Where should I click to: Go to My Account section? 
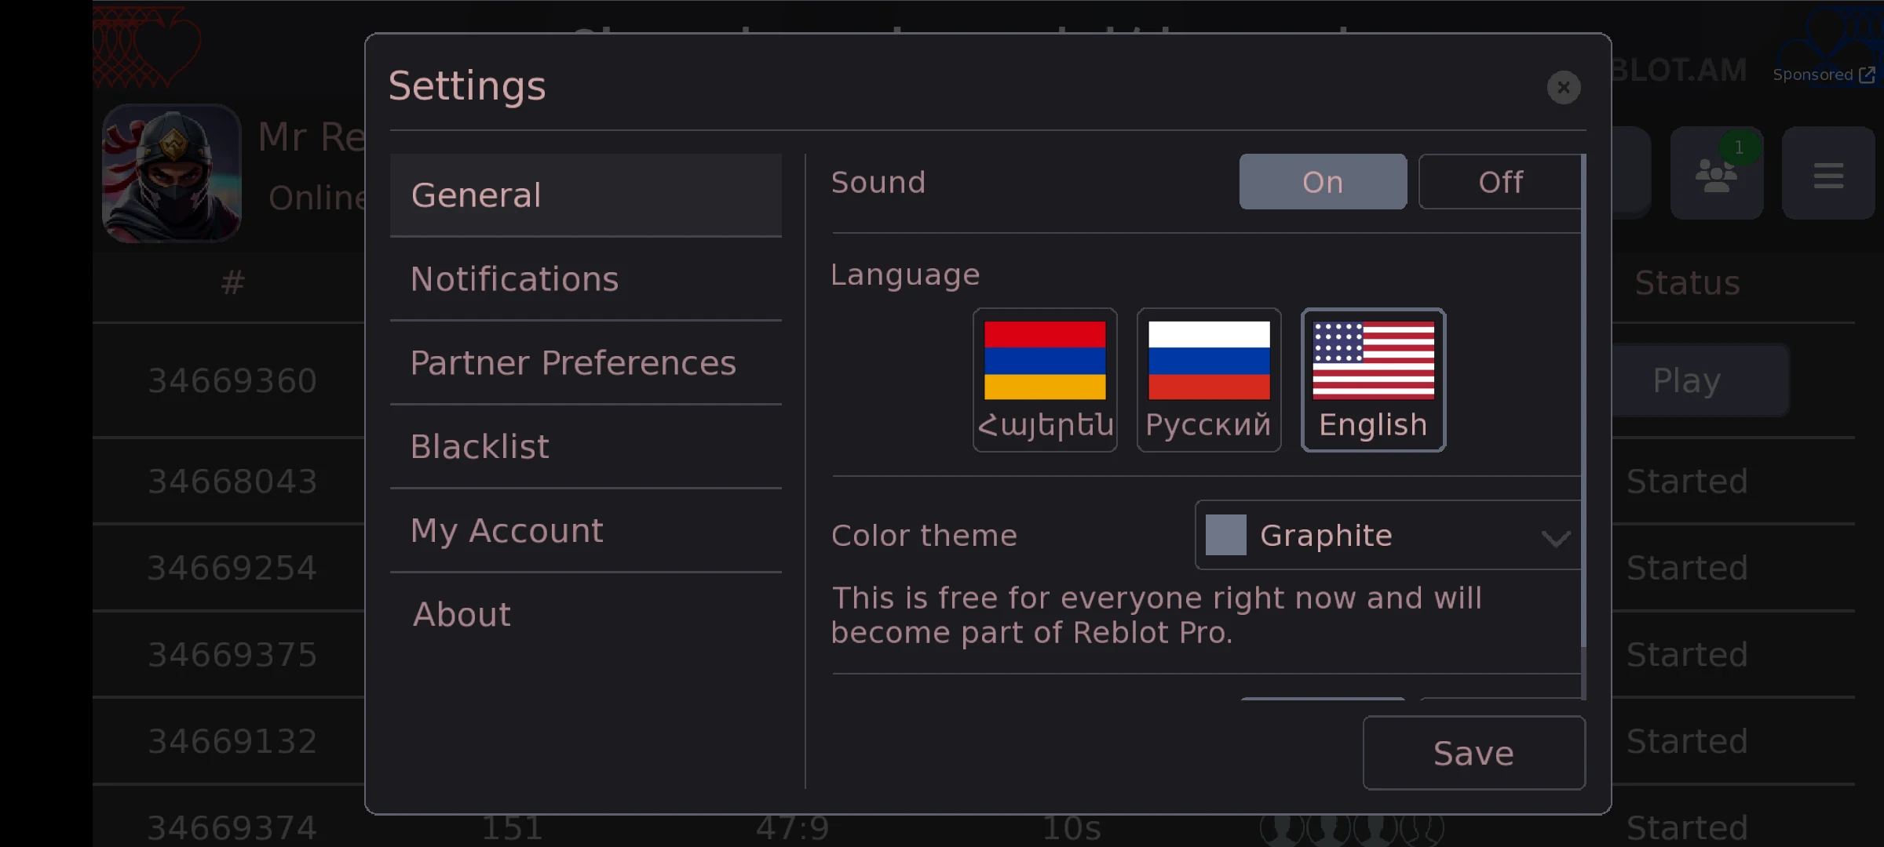[x=586, y=531]
